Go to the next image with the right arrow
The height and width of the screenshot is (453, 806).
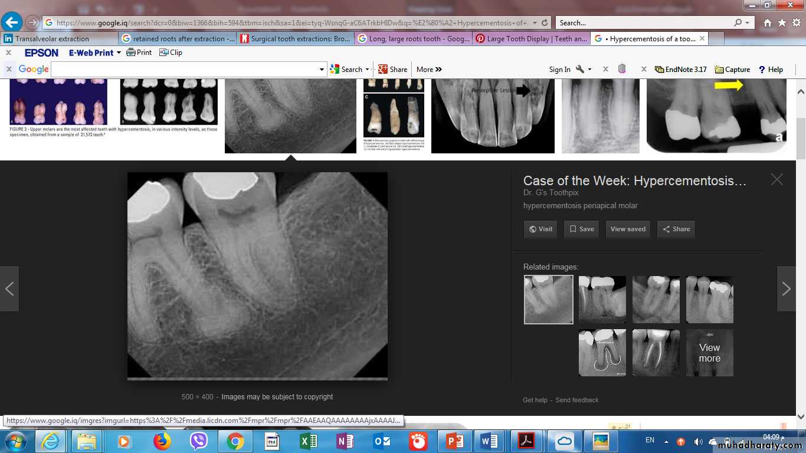(786, 288)
